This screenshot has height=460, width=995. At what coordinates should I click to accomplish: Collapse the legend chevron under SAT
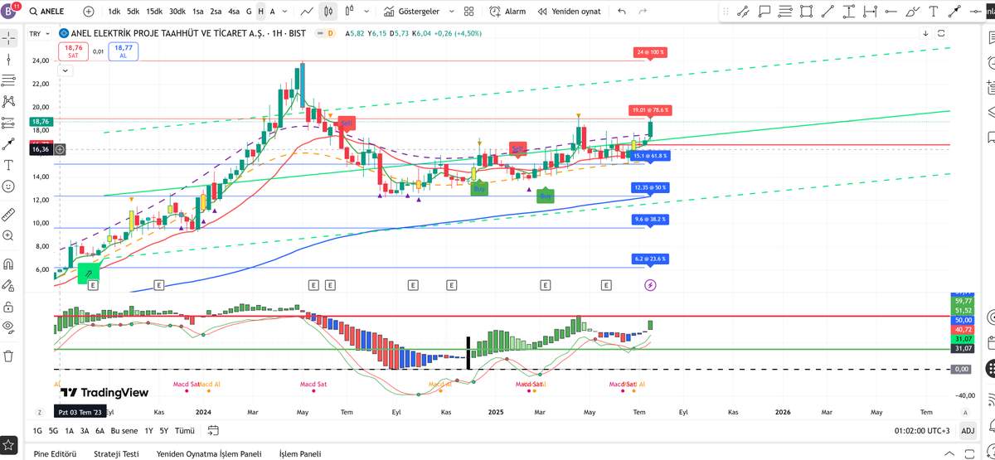66,71
